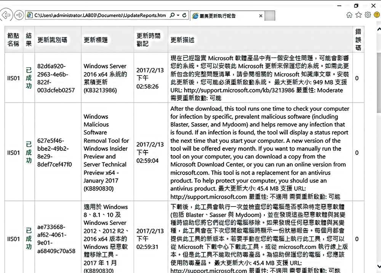Click the KB3213986 cumulative update title
Image resolution: width=381 pixels, height=273 pixels.
tap(105, 78)
